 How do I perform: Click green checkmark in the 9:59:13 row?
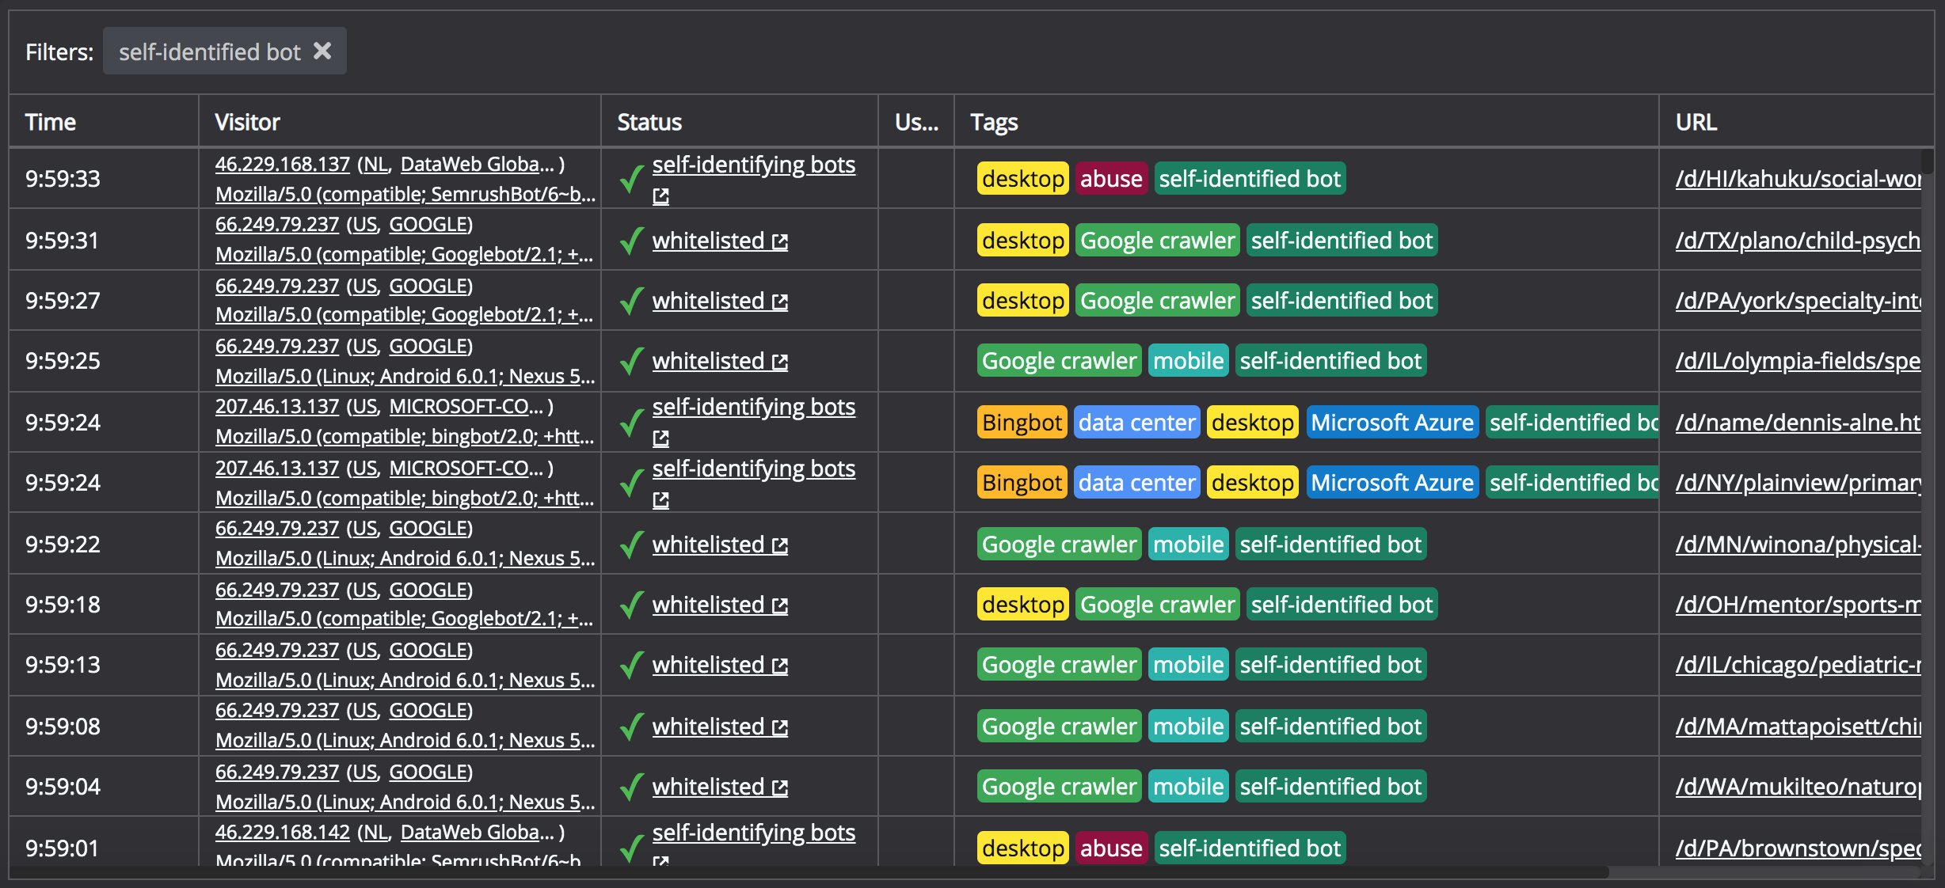click(x=631, y=665)
